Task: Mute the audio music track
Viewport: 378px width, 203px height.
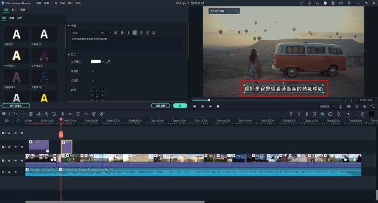Action: 16,172
